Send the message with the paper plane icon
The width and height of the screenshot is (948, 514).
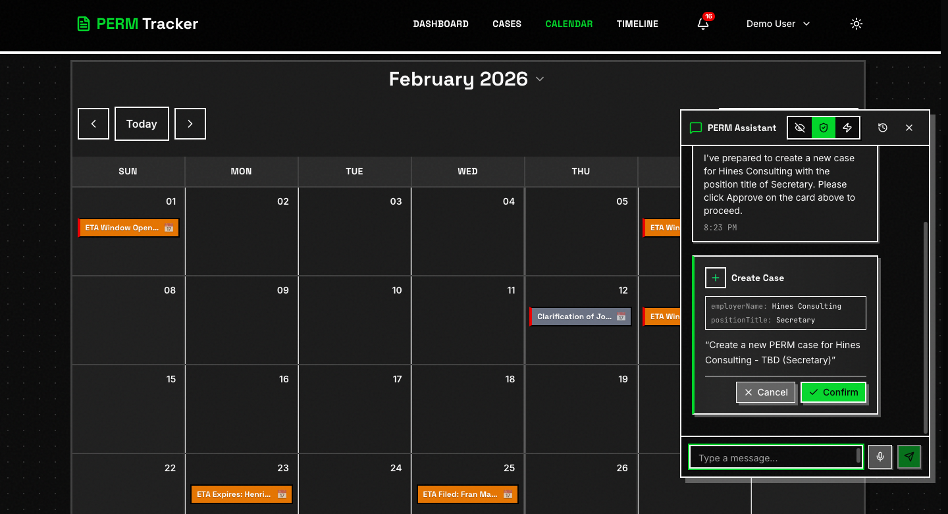[909, 457]
